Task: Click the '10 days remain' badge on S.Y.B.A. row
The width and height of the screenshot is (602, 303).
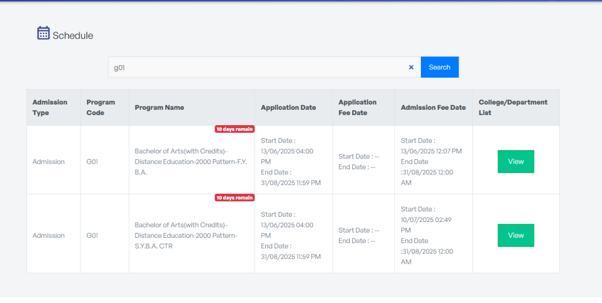Action: [x=234, y=198]
